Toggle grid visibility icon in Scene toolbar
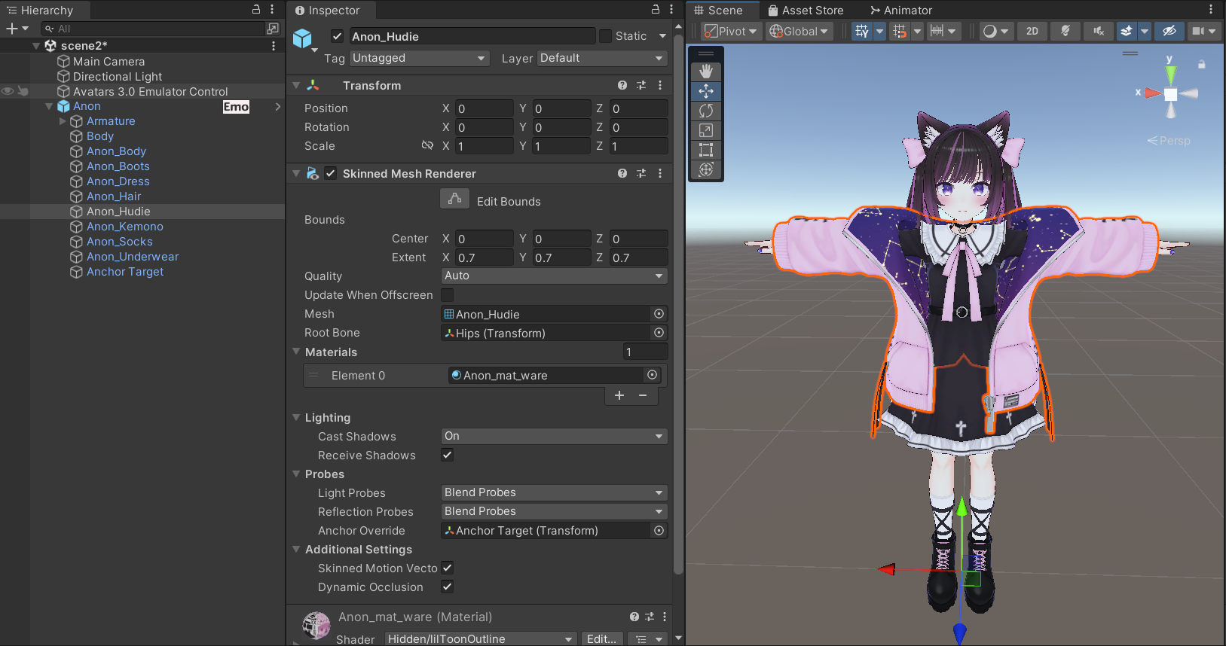The height and width of the screenshot is (646, 1226). tap(862, 31)
